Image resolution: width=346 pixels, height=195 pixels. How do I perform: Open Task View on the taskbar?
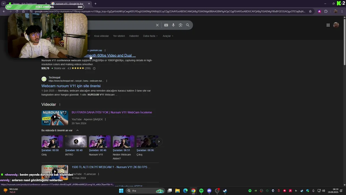[x=169, y=191]
